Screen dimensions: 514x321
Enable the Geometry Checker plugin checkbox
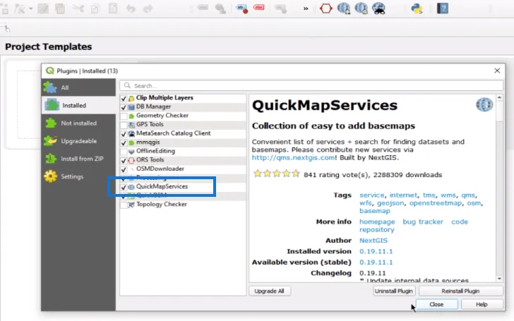click(124, 116)
